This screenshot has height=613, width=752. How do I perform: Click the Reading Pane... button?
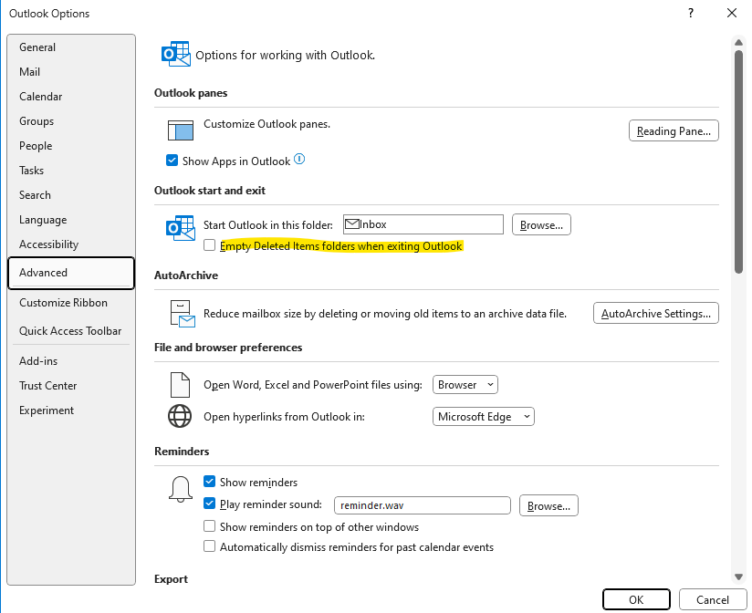pyautogui.click(x=674, y=130)
